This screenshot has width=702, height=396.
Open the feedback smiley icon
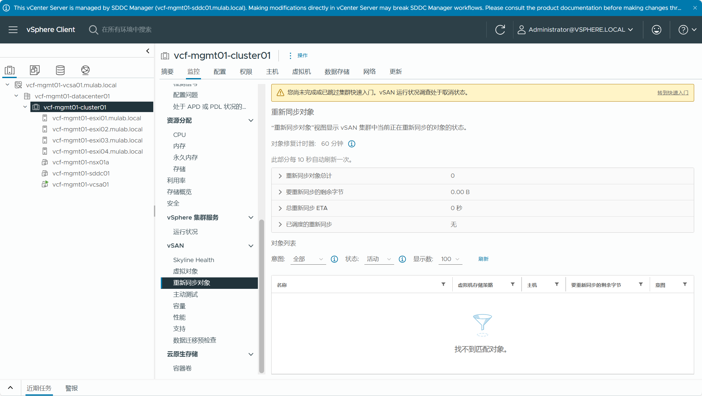tap(656, 30)
